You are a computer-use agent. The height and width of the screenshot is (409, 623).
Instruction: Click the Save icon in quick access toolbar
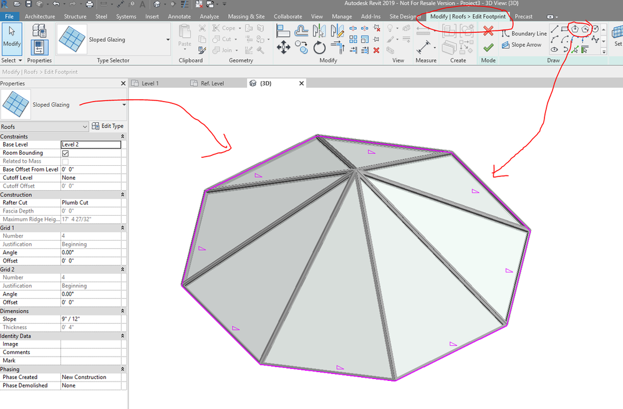[x=29, y=4]
